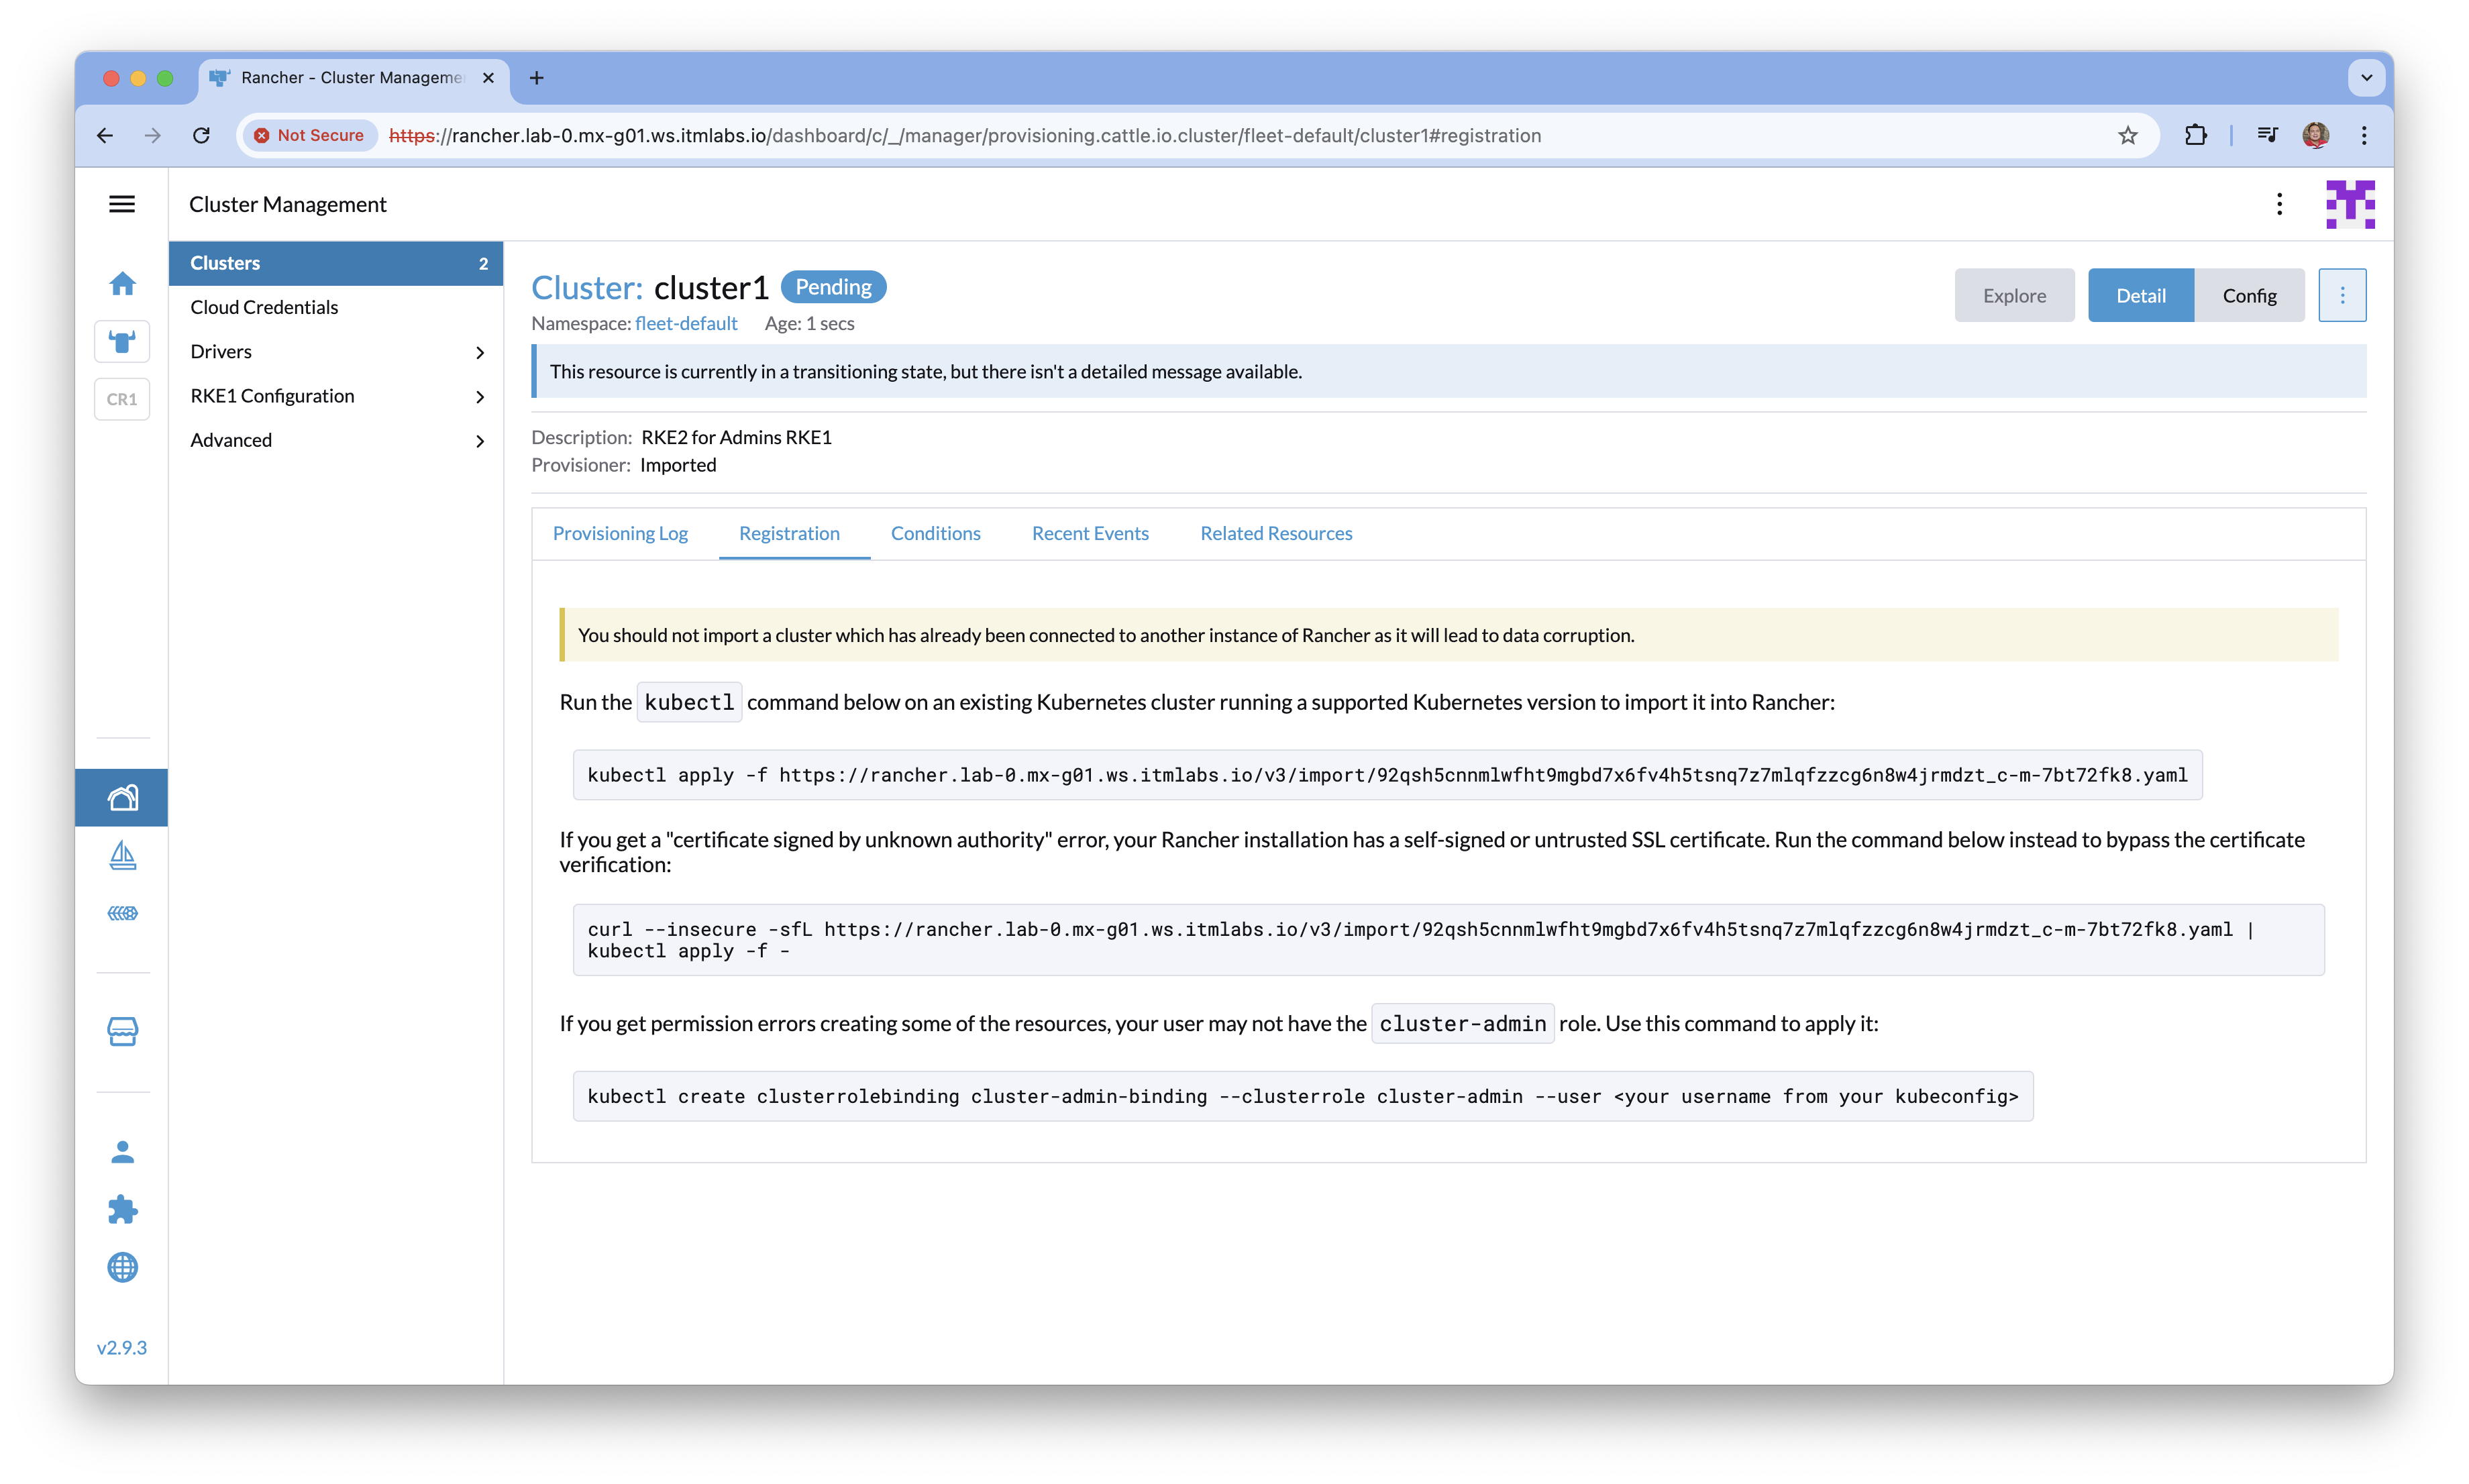Open Users & Authentication person icon
The height and width of the screenshot is (1484, 2469).
pos(122,1152)
